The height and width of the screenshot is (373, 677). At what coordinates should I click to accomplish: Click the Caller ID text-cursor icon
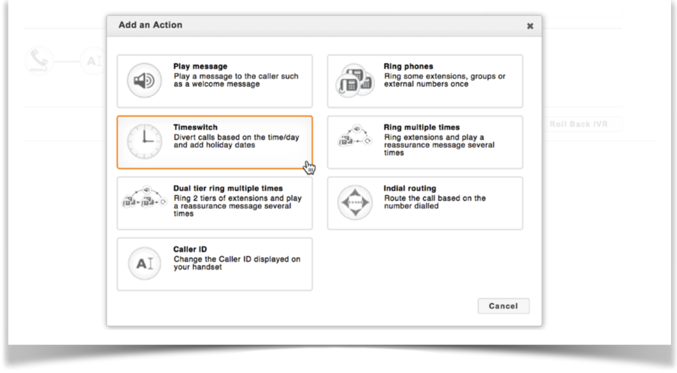click(145, 264)
